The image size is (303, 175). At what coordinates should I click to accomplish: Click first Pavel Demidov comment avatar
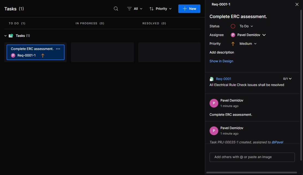point(214,103)
